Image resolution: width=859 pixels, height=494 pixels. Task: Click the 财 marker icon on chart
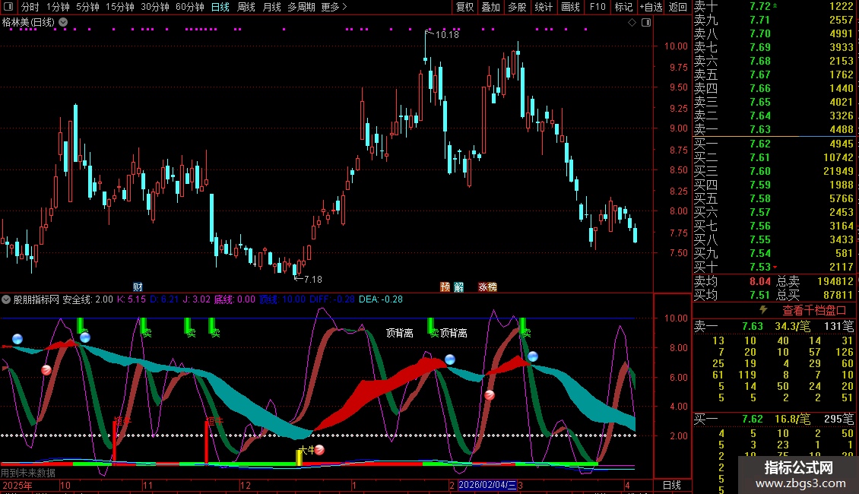tap(138, 287)
